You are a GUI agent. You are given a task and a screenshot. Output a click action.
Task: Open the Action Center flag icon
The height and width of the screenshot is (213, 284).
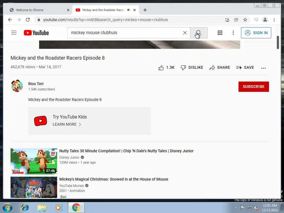pyautogui.click(x=242, y=208)
